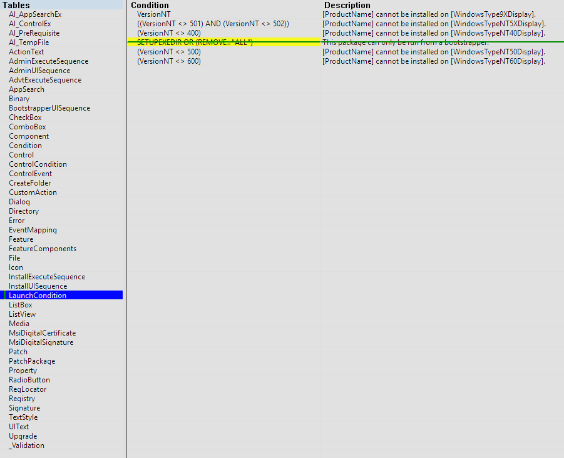This screenshot has height=458, width=564.
Task: Open the CustomAction table
Action: 33,192
